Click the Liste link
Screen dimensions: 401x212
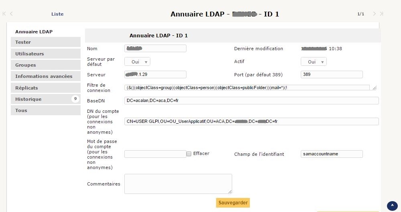point(57,14)
